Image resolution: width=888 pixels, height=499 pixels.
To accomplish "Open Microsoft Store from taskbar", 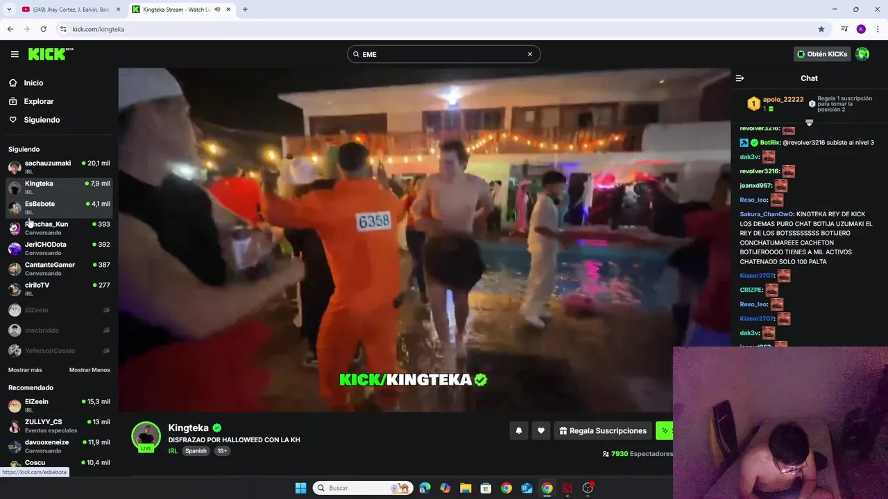I will point(486,488).
